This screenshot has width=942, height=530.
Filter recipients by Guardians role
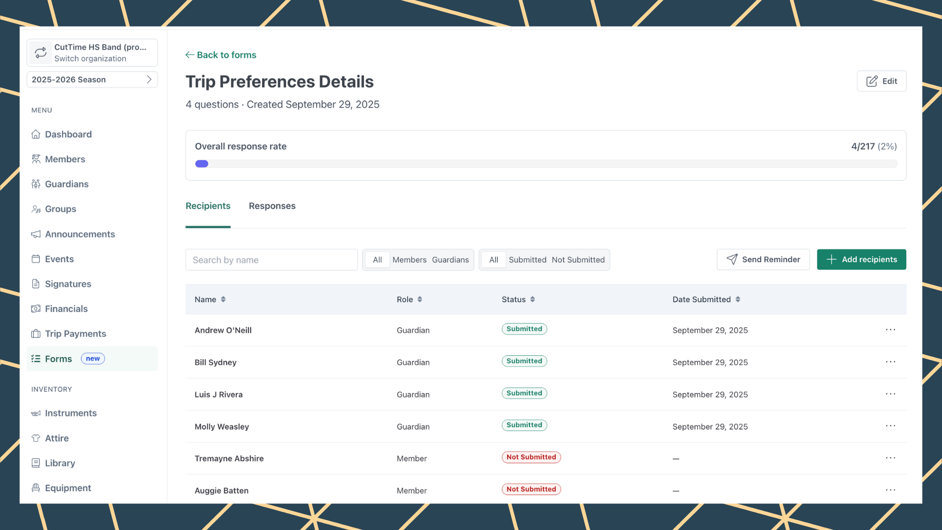click(x=450, y=260)
